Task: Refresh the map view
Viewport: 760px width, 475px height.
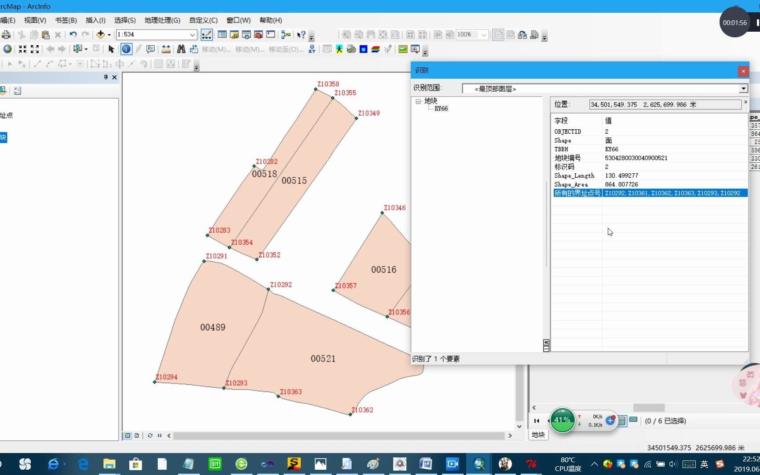Action: (150, 435)
